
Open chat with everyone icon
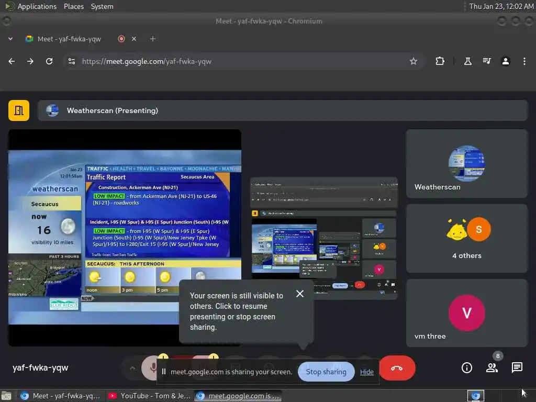(517, 367)
